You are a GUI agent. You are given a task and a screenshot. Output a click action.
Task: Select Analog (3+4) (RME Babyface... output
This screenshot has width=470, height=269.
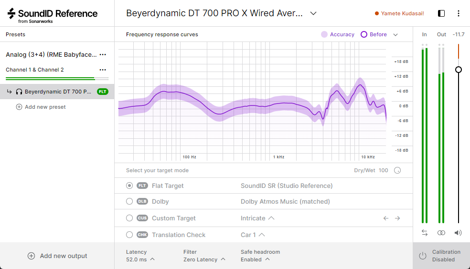click(51, 54)
